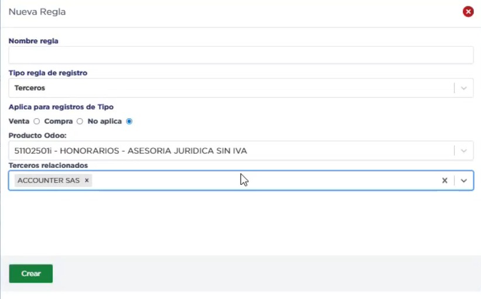
Task: Click the selected value Terceros
Action: (x=30, y=88)
